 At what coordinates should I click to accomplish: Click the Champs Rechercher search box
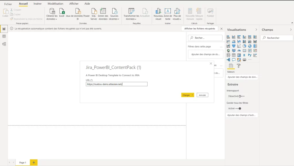pos(276,38)
